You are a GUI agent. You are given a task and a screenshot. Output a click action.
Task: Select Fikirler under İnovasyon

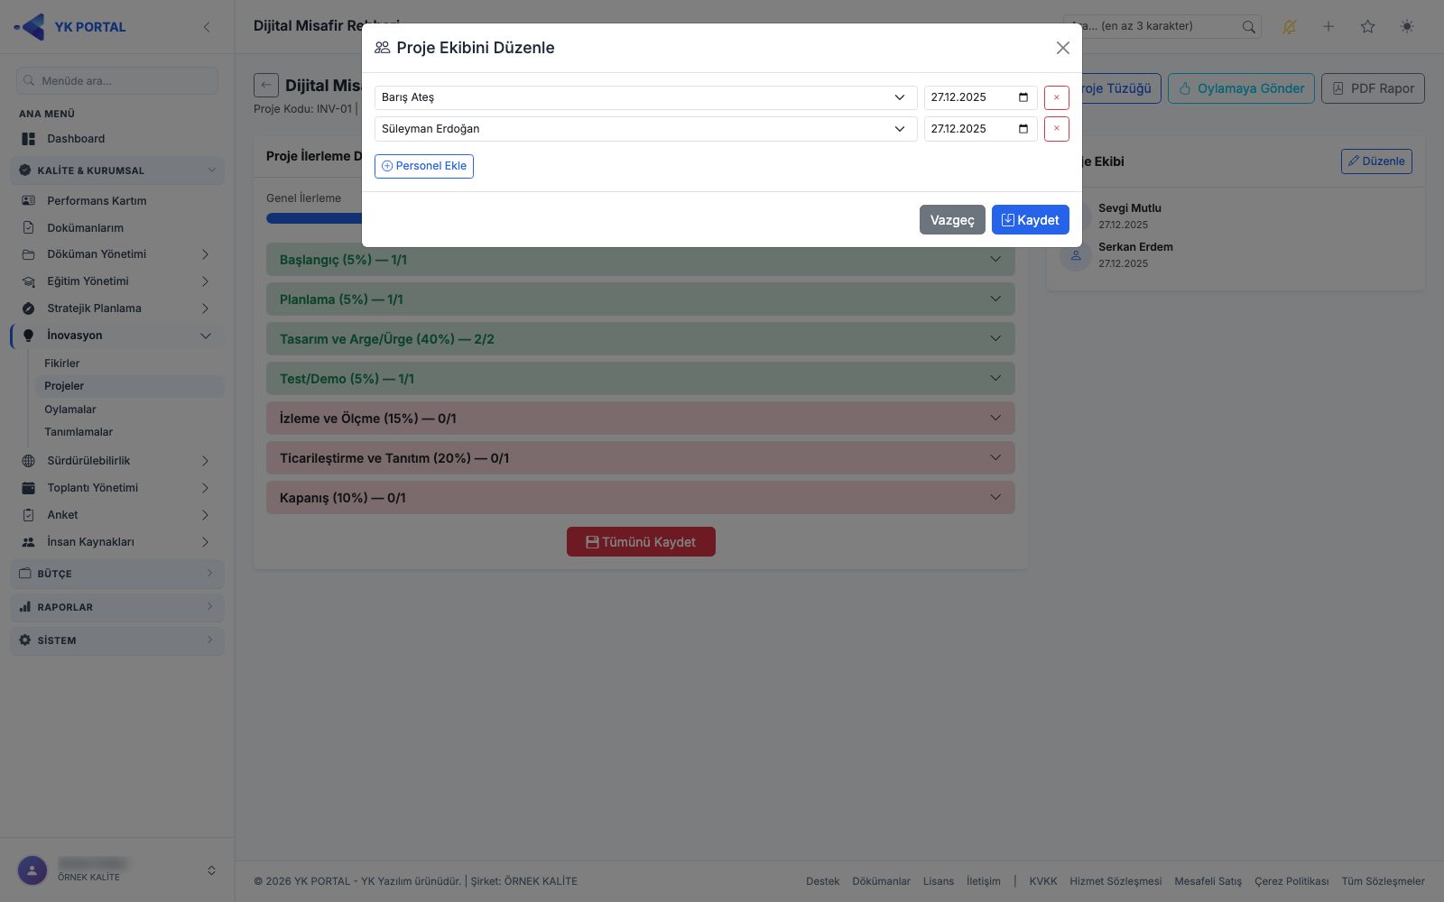(x=62, y=364)
